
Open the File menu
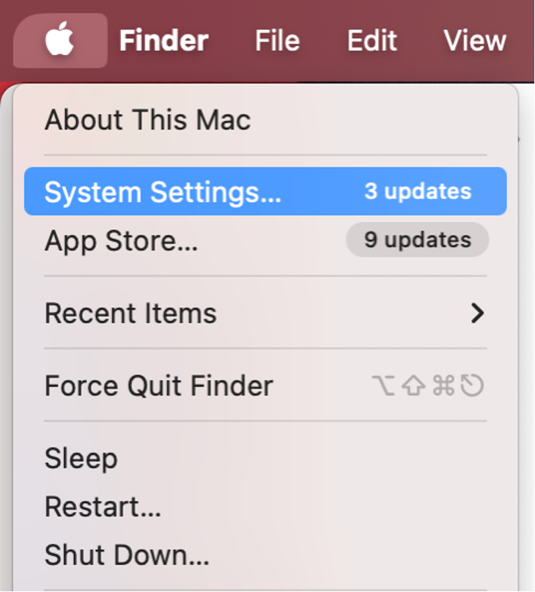click(276, 40)
